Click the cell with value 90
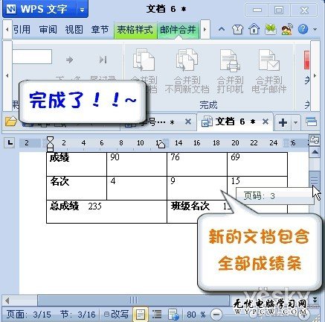The height and width of the screenshot is (322, 325). point(137,164)
